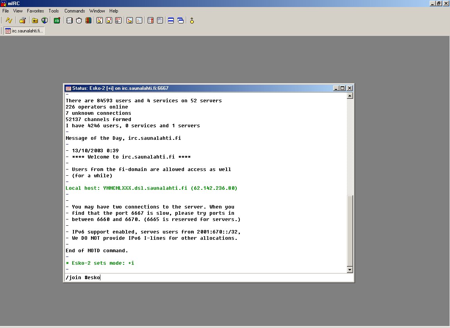The width and height of the screenshot is (450, 328).
Task: Click the Status window title bar icon
Action: 68,88
